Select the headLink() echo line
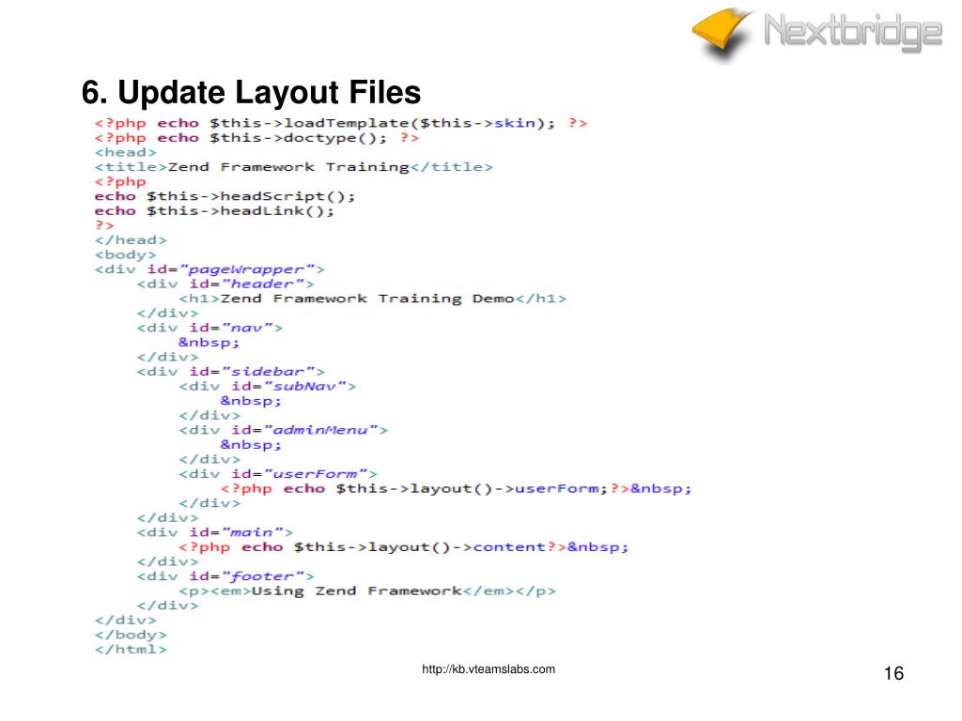Screen dimensions: 962x721 pos(214,211)
